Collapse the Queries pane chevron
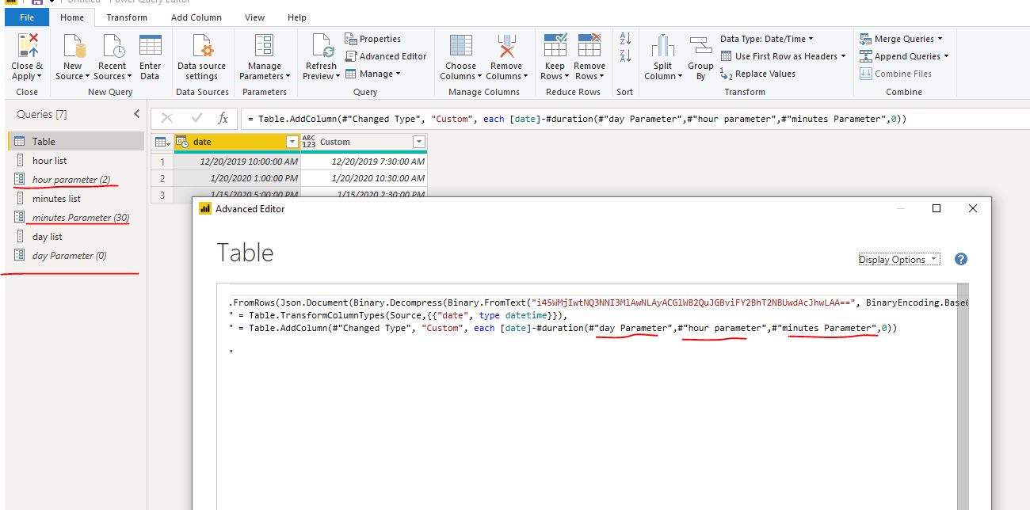1030x510 pixels. tap(136, 114)
